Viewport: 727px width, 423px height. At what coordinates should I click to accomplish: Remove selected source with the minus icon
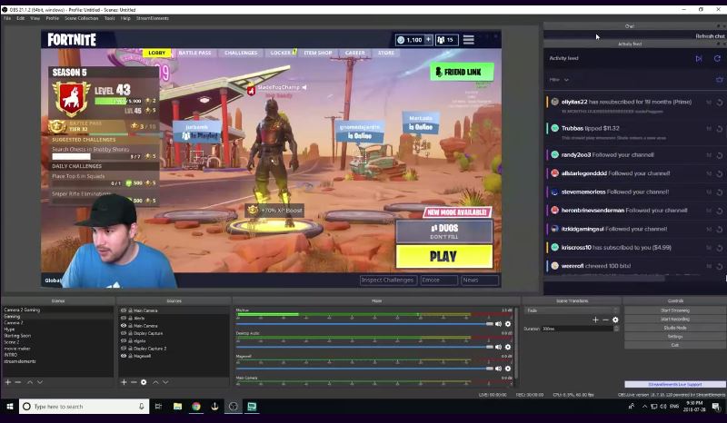(134, 382)
